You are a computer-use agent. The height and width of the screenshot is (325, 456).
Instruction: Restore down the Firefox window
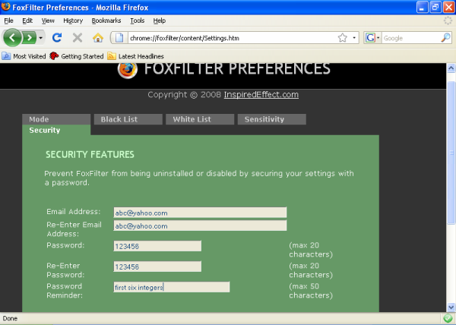coord(435,7)
